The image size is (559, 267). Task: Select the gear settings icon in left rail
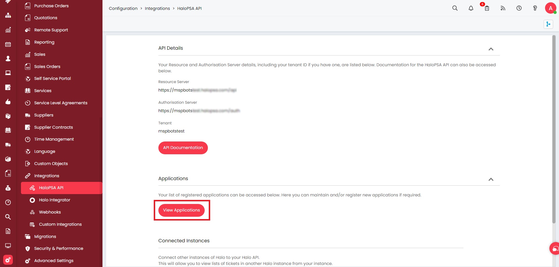click(x=8, y=260)
